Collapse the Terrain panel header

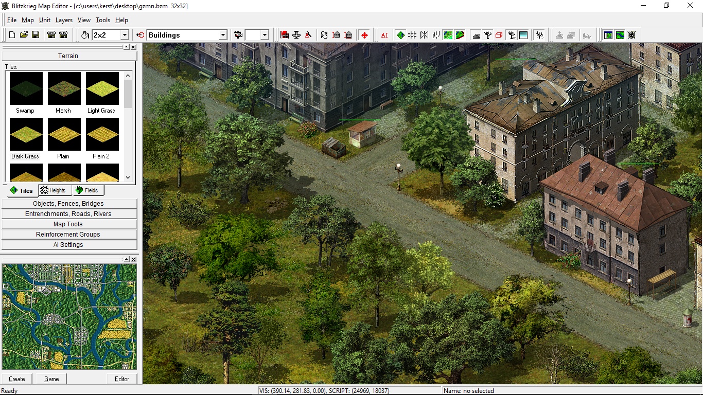point(68,56)
